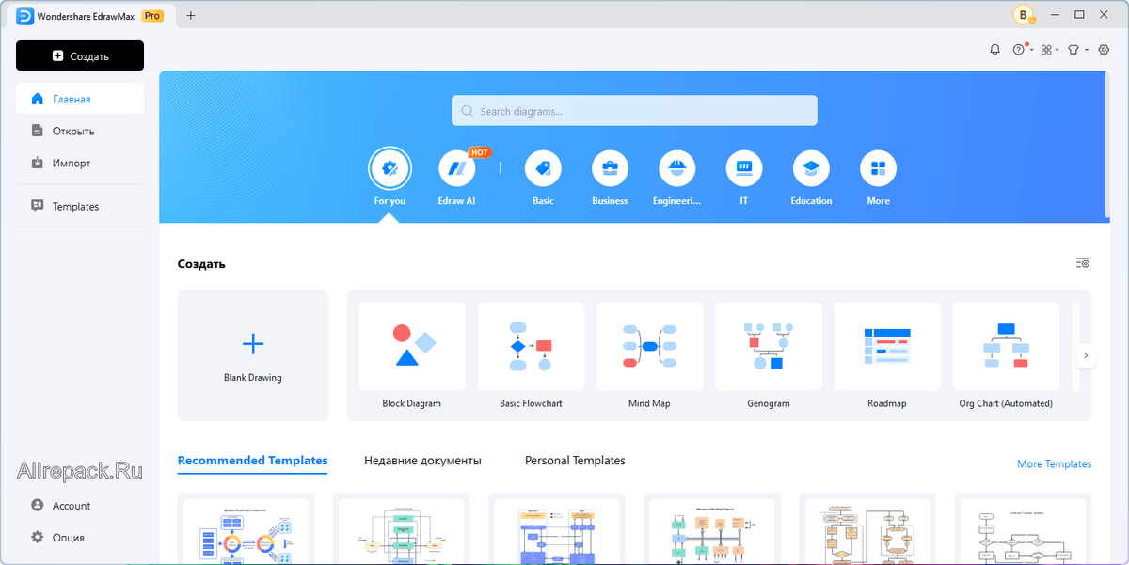This screenshot has height=565, width=1129.
Task: Open the fourth recommended template thumbnail
Action: coord(712,530)
